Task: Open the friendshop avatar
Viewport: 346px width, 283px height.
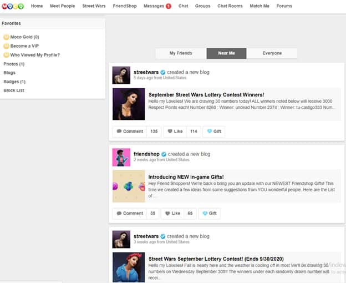Action: click(x=121, y=157)
